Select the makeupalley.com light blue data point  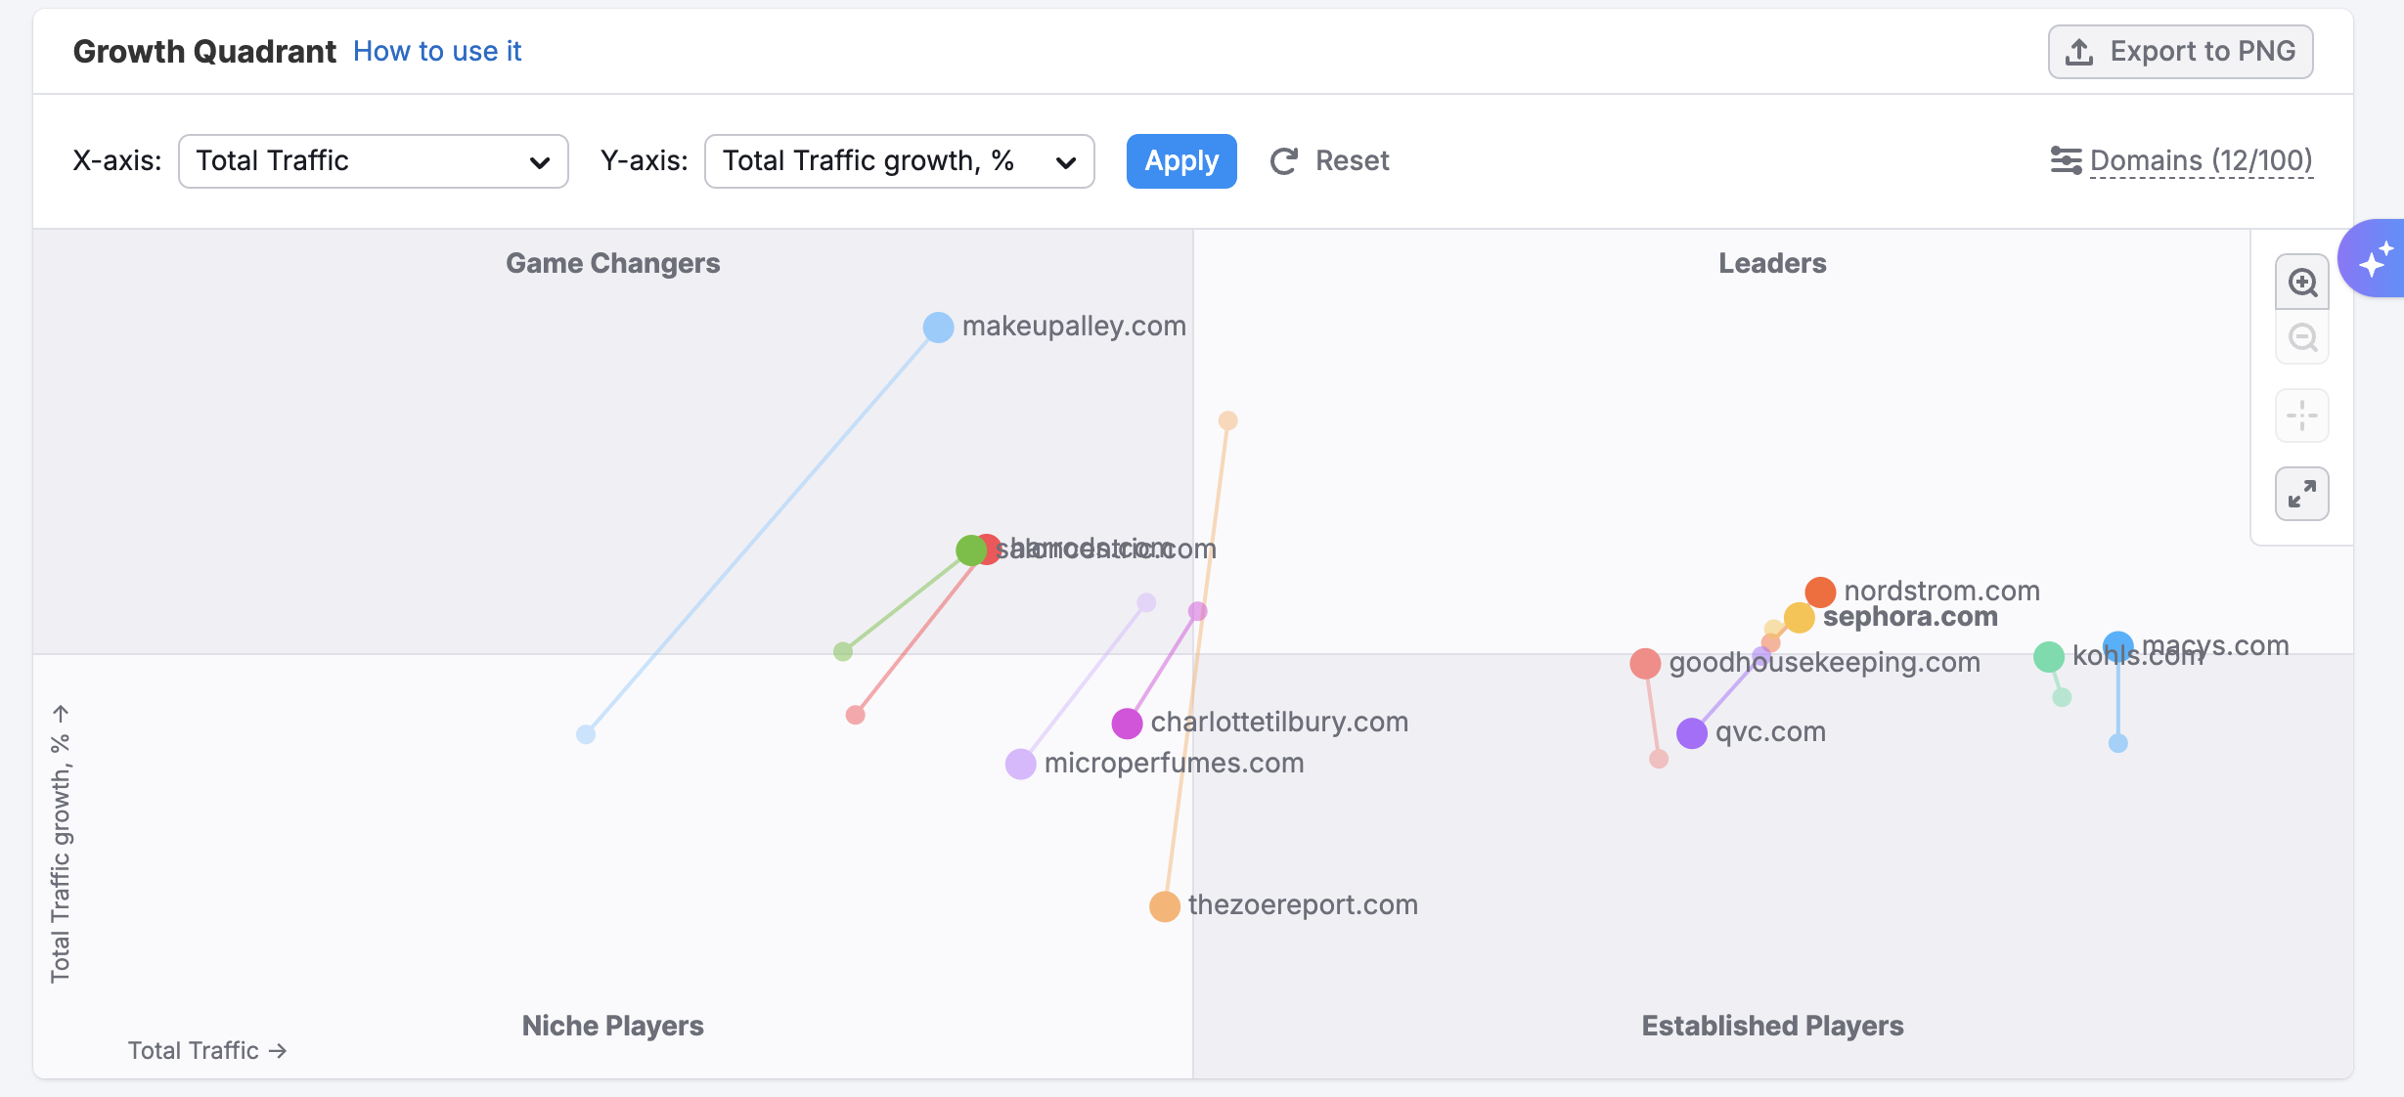point(938,328)
